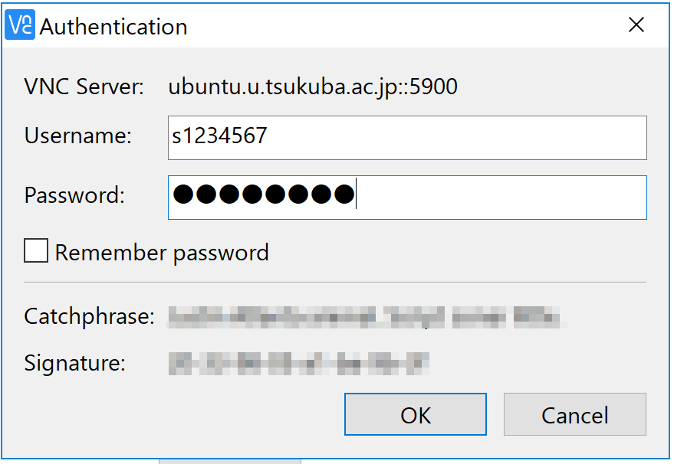Click the "Authentication" window title text

coord(113,27)
